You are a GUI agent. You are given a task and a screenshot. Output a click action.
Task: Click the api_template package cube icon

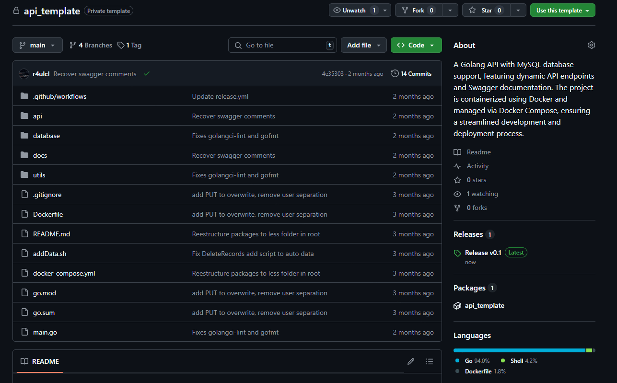(x=457, y=305)
